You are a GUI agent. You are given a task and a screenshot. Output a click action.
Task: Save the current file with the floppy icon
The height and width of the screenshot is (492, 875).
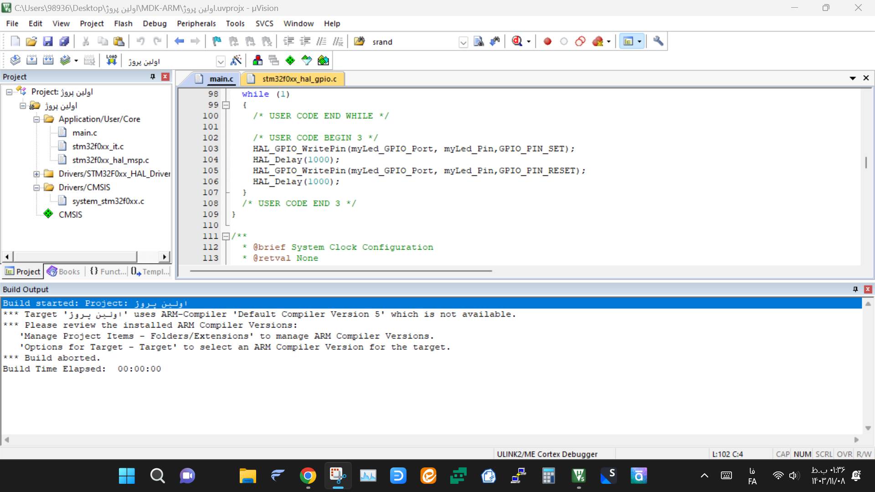[48, 41]
